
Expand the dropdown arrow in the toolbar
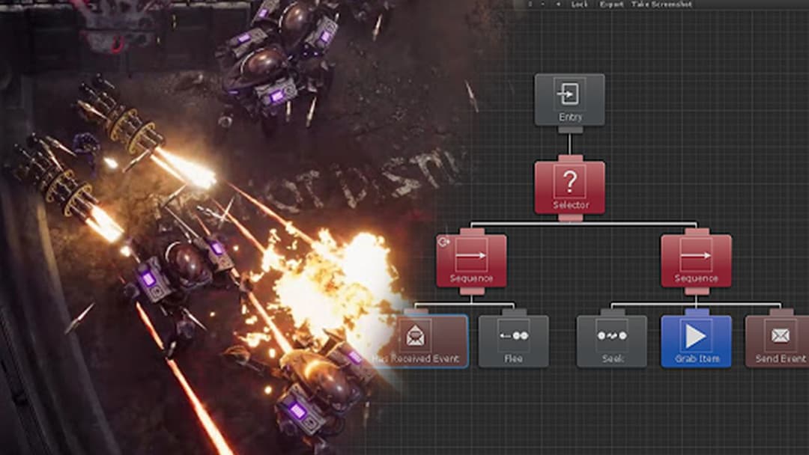pyautogui.click(x=558, y=6)
